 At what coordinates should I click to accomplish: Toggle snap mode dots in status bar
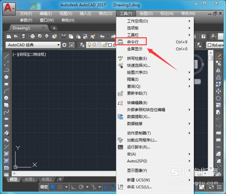pyautogui.click(x=60, y=187)
